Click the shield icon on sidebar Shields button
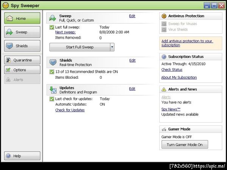Image resolution: width=227 pixels, height=170 pixels. tap(9, 46)
